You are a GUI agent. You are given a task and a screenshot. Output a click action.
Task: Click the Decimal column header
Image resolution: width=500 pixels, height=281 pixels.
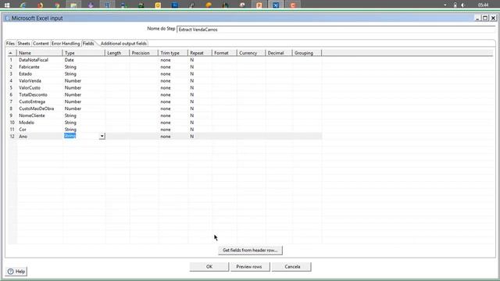[x=279, y=53]
